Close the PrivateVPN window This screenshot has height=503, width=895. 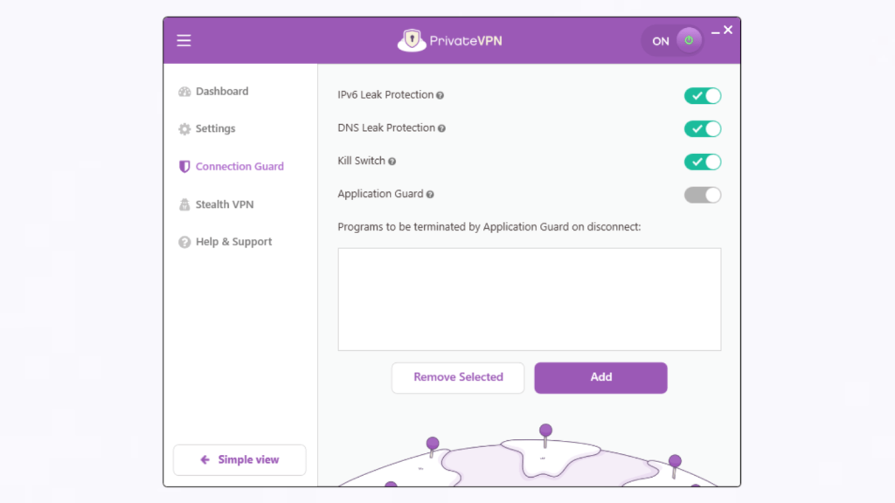(x=728, y=31)
